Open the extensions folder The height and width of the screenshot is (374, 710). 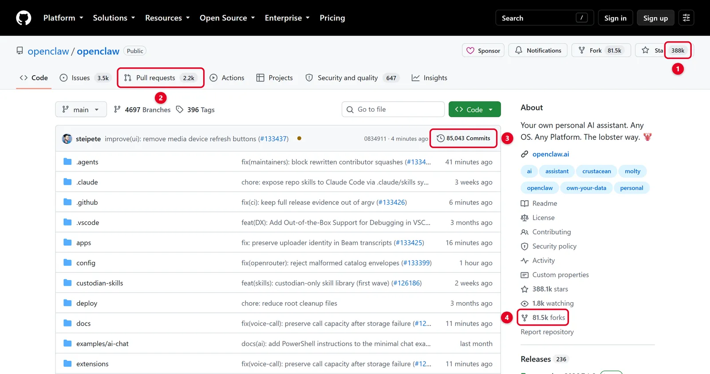coord(92,364)
